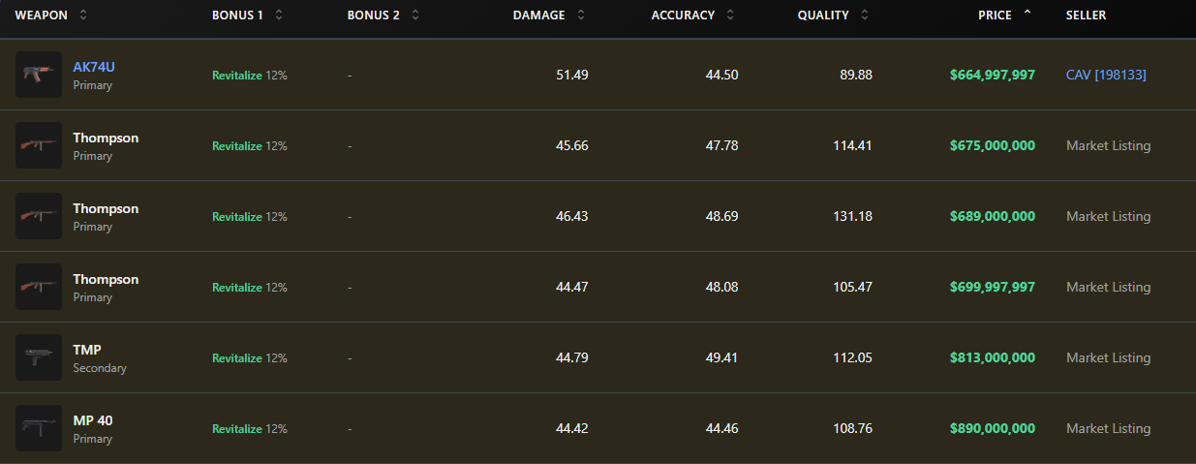The height and width of the screenshot is (464, 1196).
Task: Open seller profile CAV [198133]
Action: (1106, 75)
